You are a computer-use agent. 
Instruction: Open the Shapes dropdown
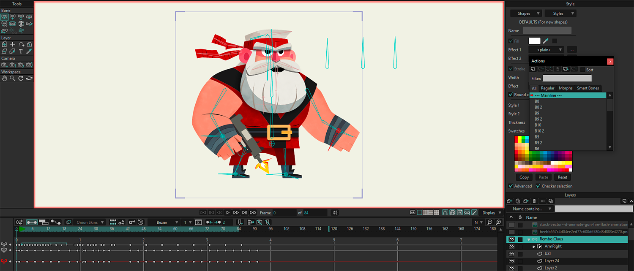tap(526, 14)
